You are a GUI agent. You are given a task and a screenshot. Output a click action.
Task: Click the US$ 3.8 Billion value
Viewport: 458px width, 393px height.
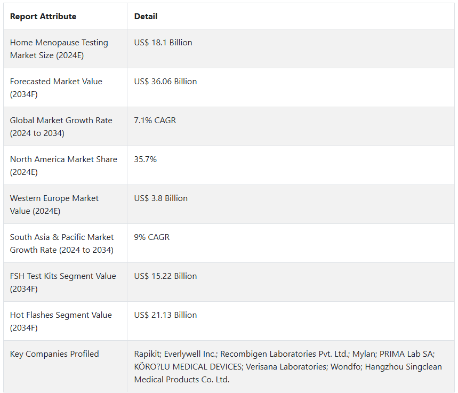tap(161, 198)
